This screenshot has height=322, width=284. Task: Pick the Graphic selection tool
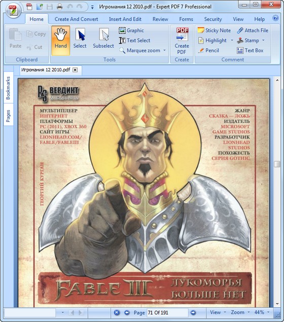(131, 30)
